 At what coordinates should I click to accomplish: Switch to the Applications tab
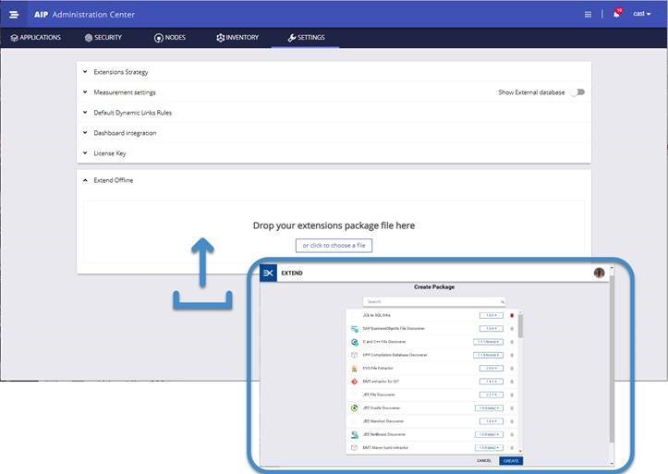click(35, 38)
